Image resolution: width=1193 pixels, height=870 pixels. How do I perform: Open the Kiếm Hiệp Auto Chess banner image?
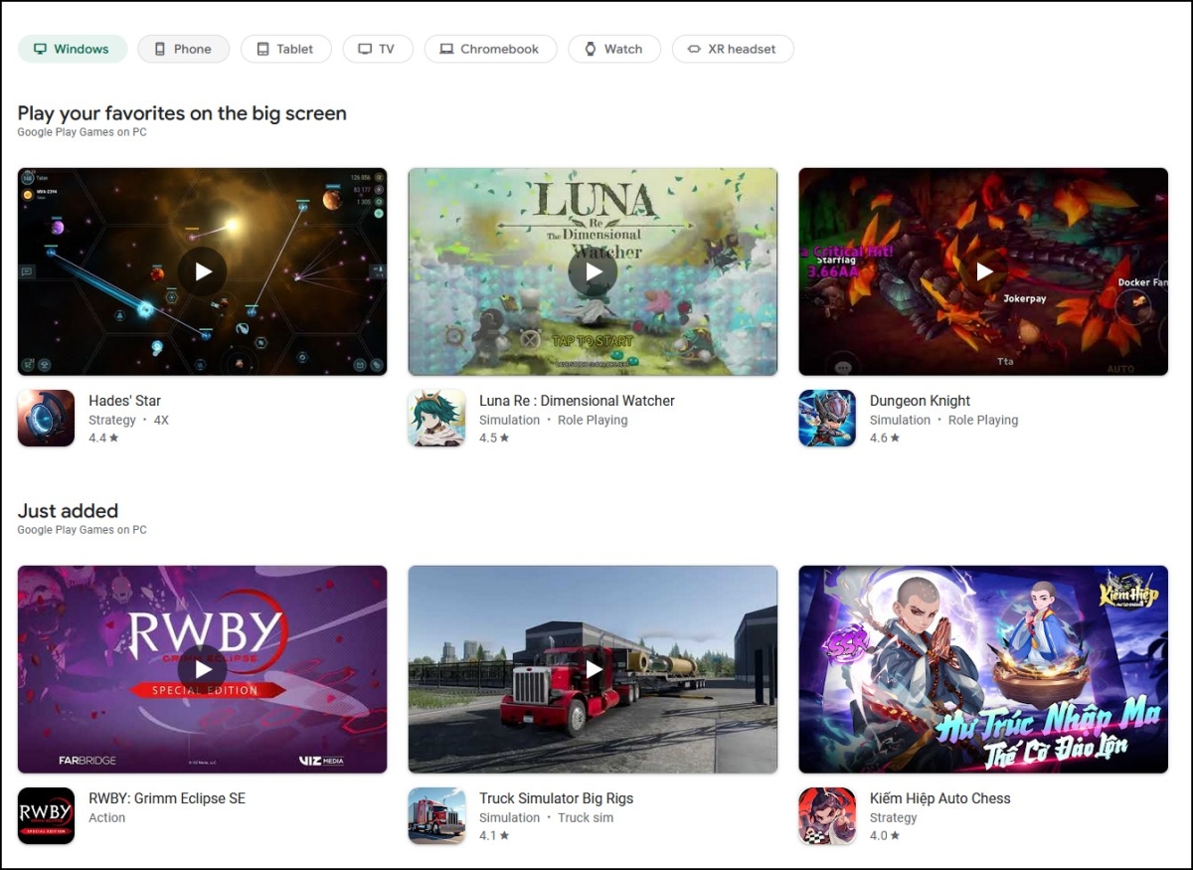tap(984, 669)
